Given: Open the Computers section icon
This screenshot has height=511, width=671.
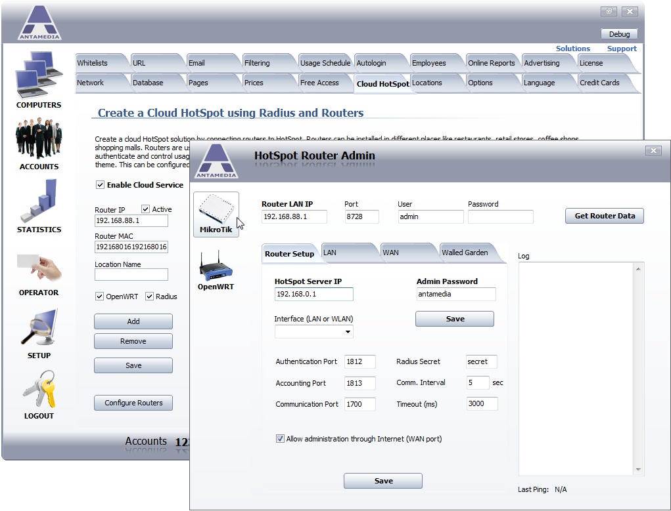Looking at the screenshot, I should point(39,75).
